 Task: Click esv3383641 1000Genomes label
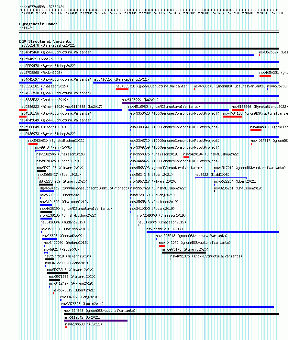(175, 127)
